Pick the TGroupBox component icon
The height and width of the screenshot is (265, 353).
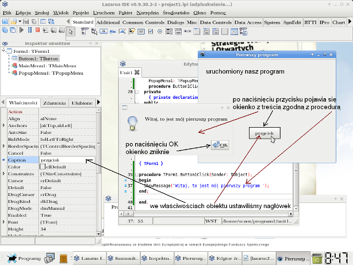pyautogui.click(x=197, y=32)
